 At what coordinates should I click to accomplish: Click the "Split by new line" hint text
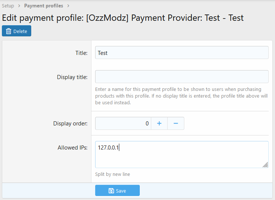point(113,174)
